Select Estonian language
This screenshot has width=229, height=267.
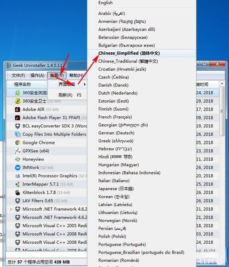click(142, 101)
